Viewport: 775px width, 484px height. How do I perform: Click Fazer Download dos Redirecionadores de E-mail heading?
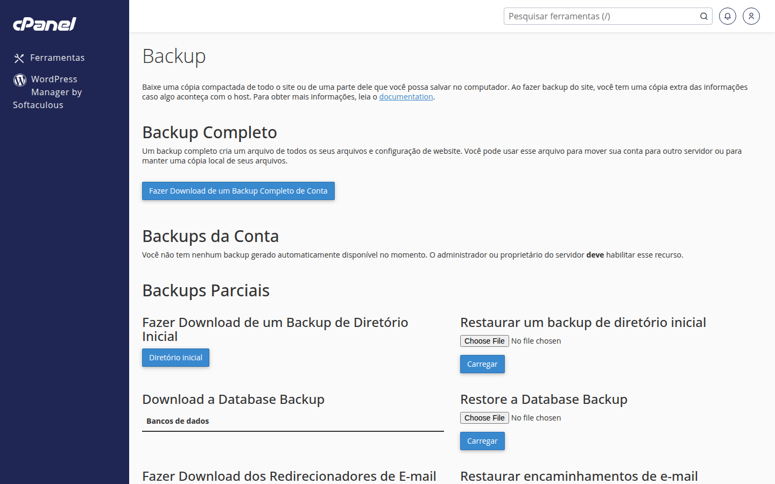click(289, 476)
